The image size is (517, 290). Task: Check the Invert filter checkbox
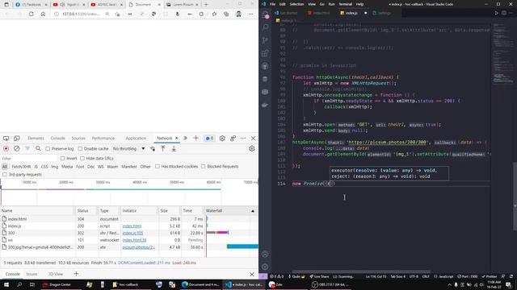[62, 158]
